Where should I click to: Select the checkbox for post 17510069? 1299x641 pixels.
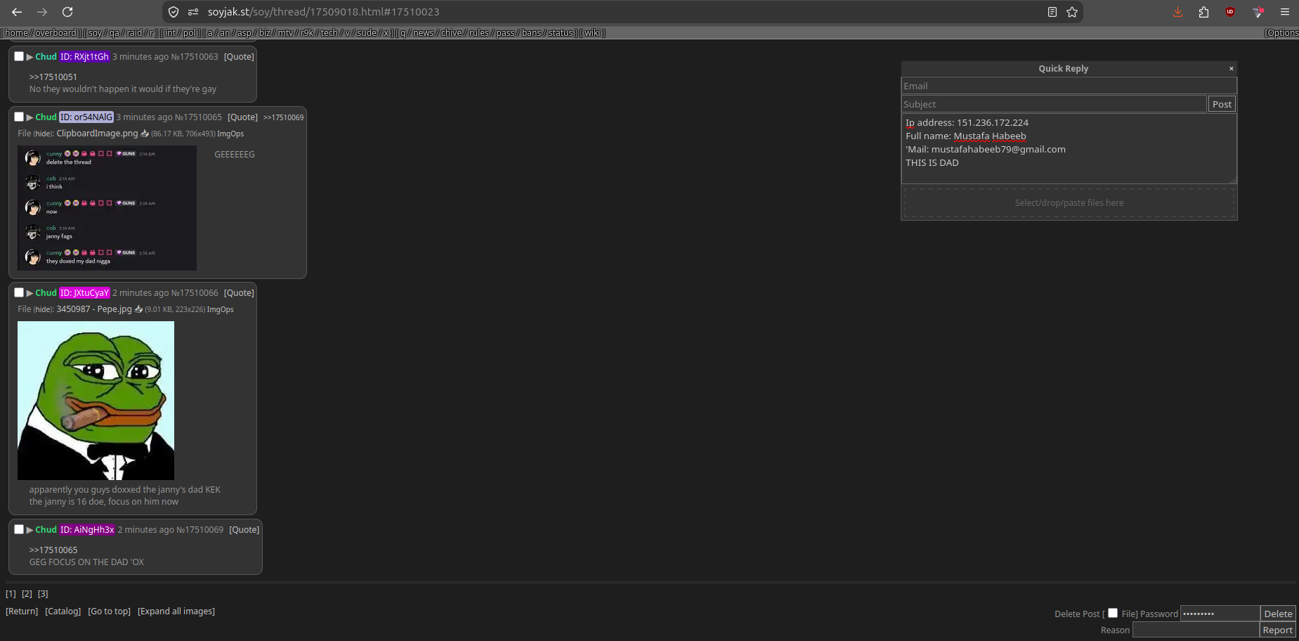coord(19,529)
